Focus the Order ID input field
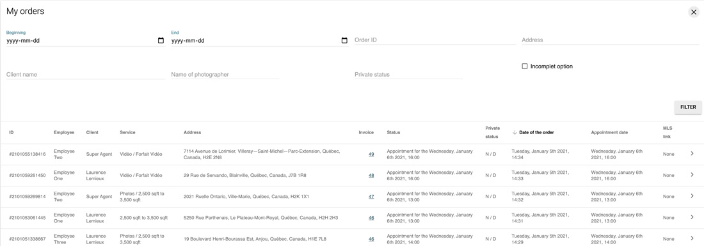This screenshot has height=246, width=704. [x=435, y=40]
